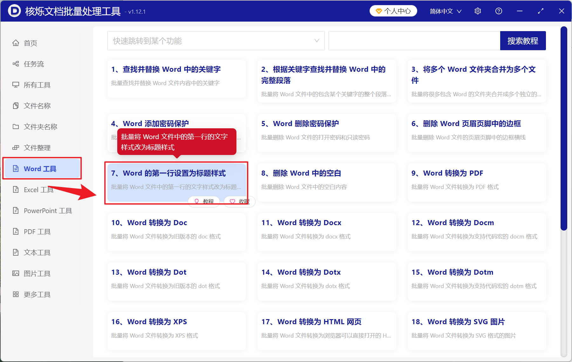Open the 教程 tutorial link on card 7

click(204, 201)
